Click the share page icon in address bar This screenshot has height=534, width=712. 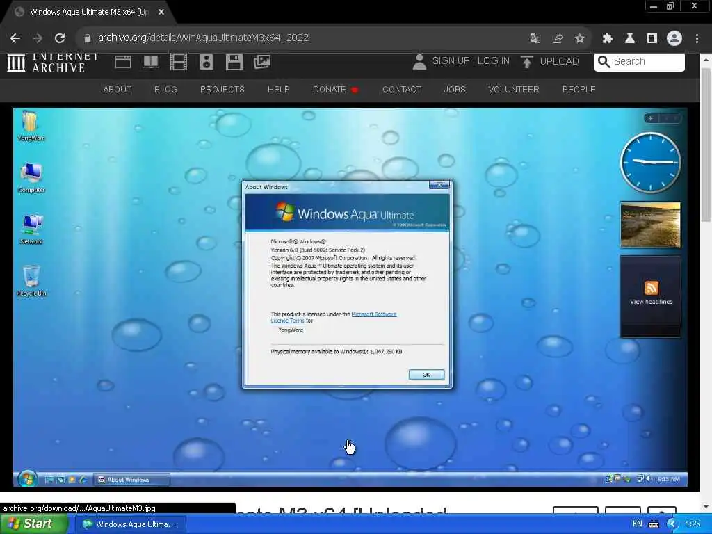(558, 38)
